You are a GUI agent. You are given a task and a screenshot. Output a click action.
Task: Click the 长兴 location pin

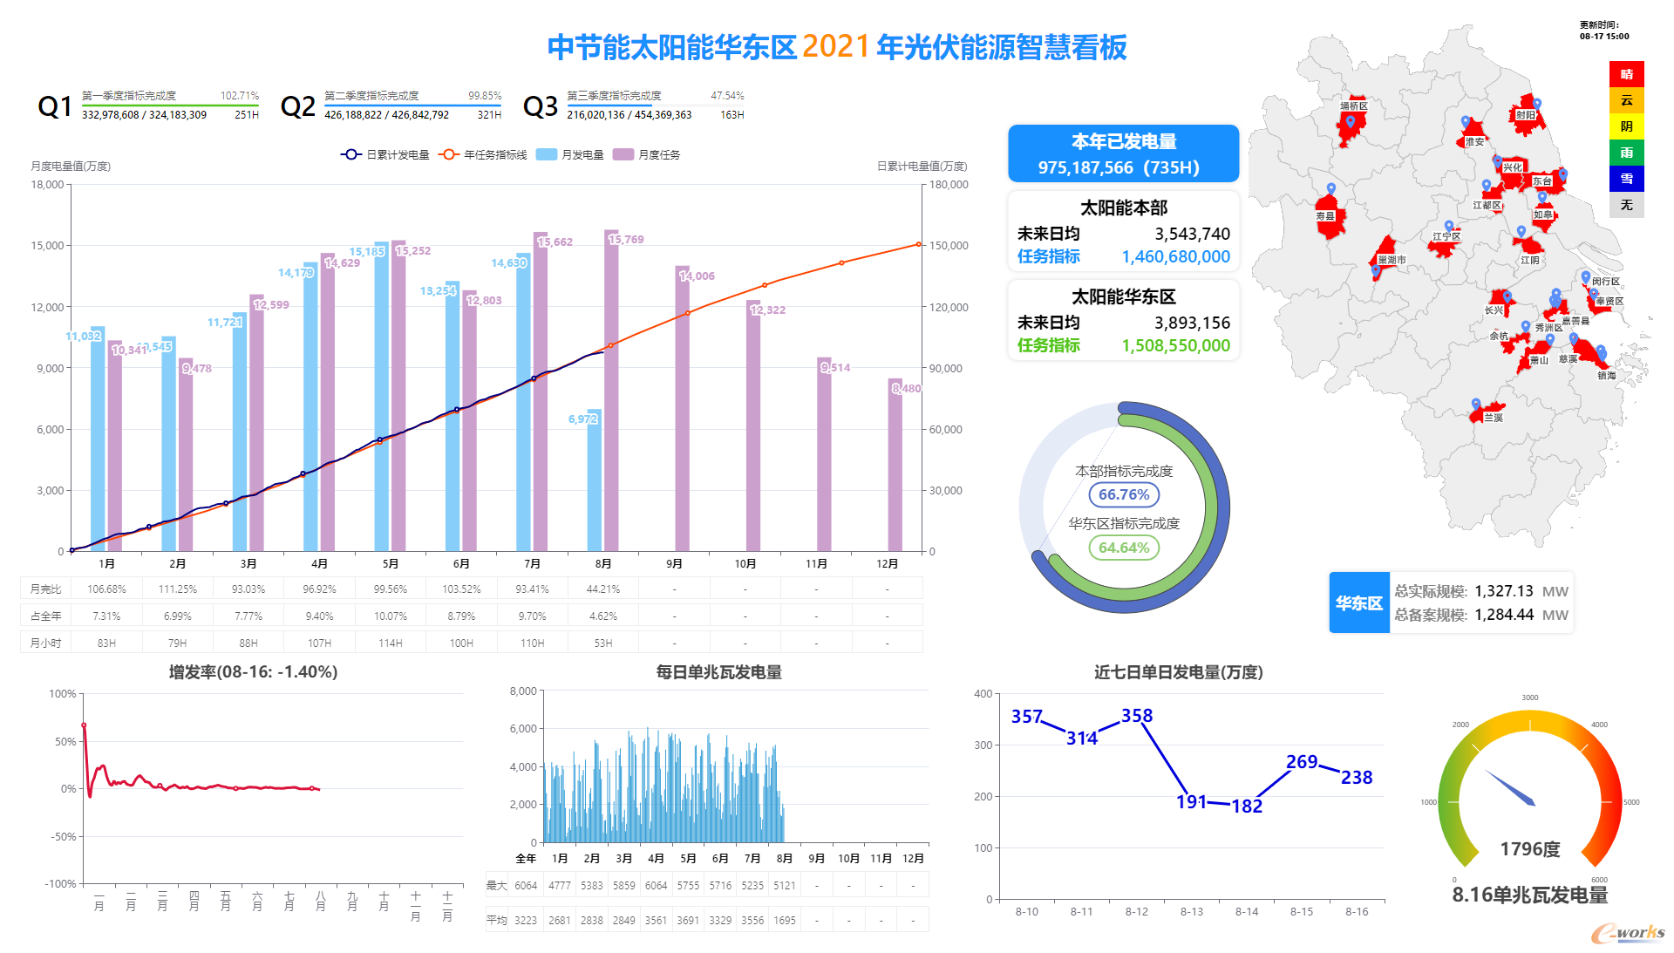(1507, 297)
